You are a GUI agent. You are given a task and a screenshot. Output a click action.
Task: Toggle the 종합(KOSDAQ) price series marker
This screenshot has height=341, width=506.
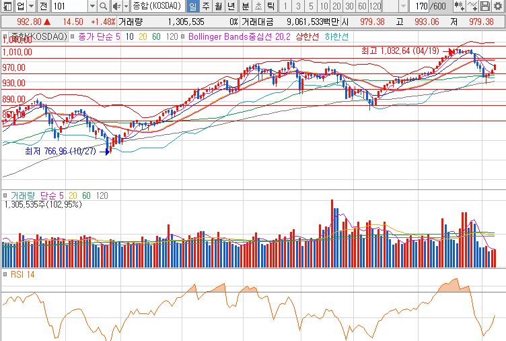(5, 36)
